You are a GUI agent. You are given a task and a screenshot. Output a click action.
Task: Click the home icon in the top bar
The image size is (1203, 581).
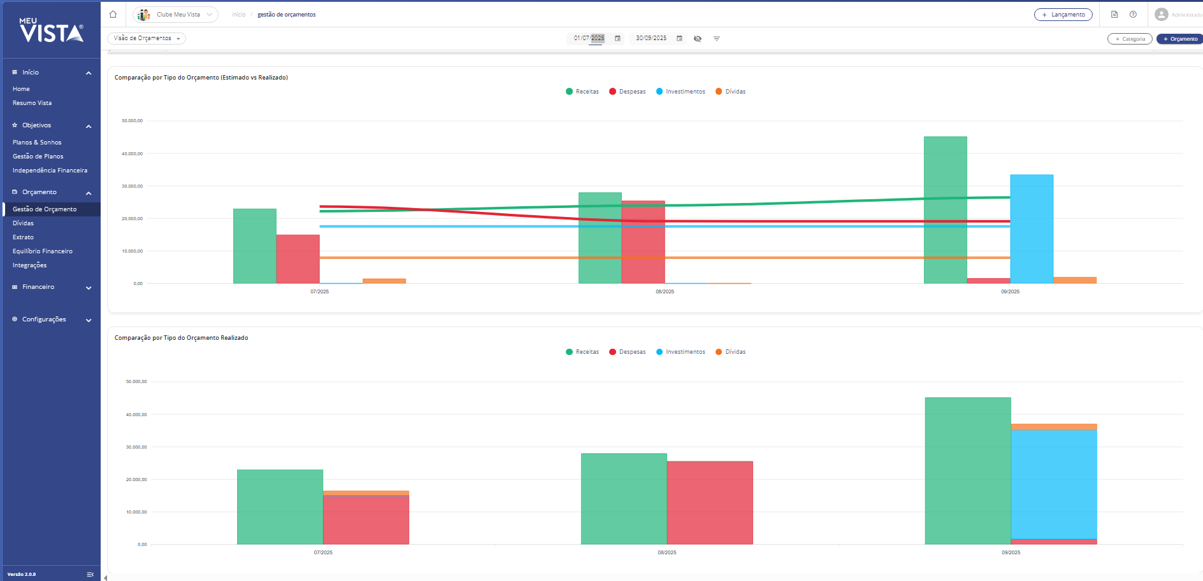point(113,14)
